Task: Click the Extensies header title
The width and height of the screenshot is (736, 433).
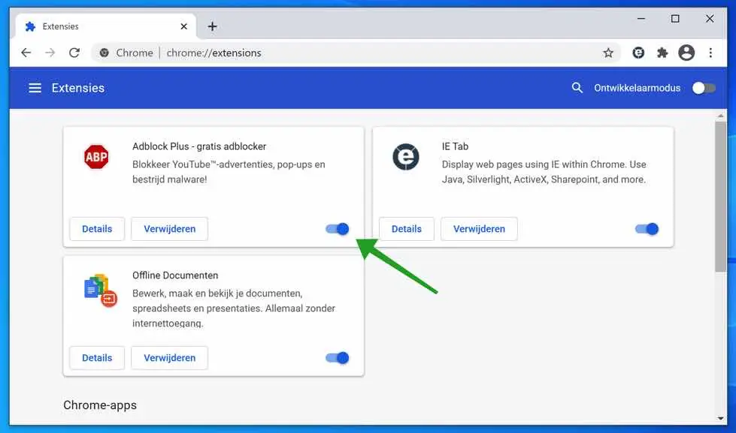Action: (x=78, y=88)
